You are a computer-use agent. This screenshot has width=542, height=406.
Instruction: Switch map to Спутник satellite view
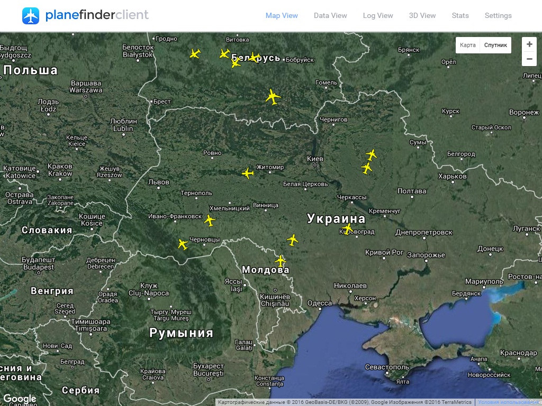point(495,45)
